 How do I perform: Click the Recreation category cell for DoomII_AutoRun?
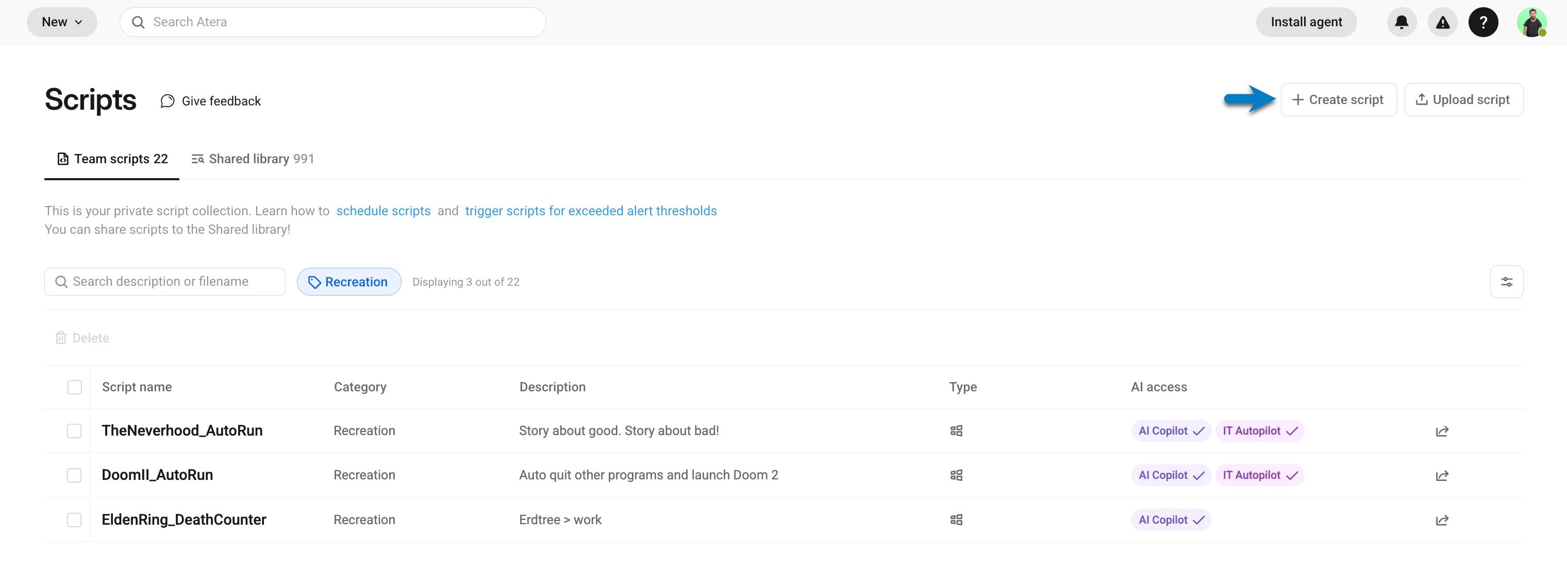click(364, 475)
